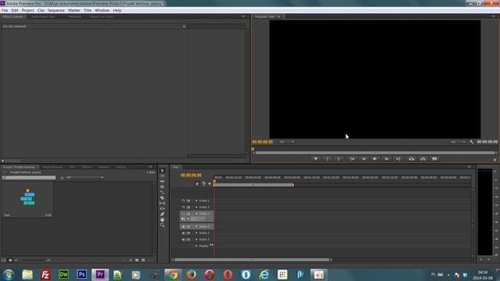500x281 pixels.
Task: Click Go to In point button
Action: 352,158
